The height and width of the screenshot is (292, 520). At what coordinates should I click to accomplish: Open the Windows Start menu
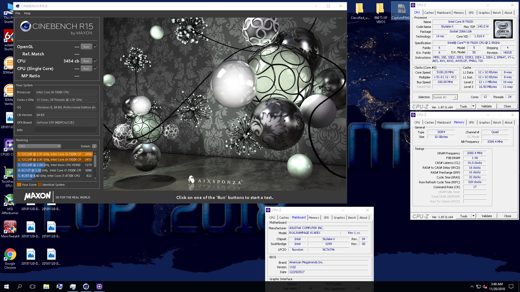tap(6, 287)
